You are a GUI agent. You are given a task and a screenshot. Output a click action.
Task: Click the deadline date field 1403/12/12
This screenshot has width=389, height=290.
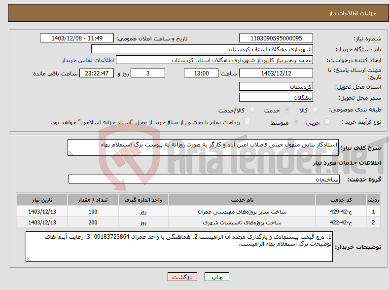(276, 73)
